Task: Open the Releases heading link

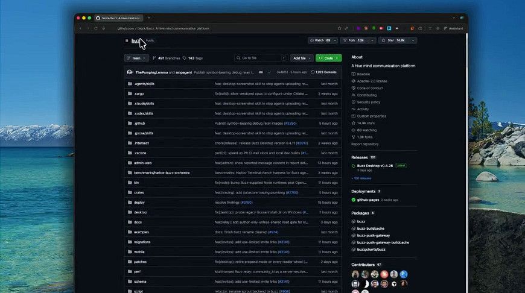Action: pyautogui.click(x=359, y=157)
